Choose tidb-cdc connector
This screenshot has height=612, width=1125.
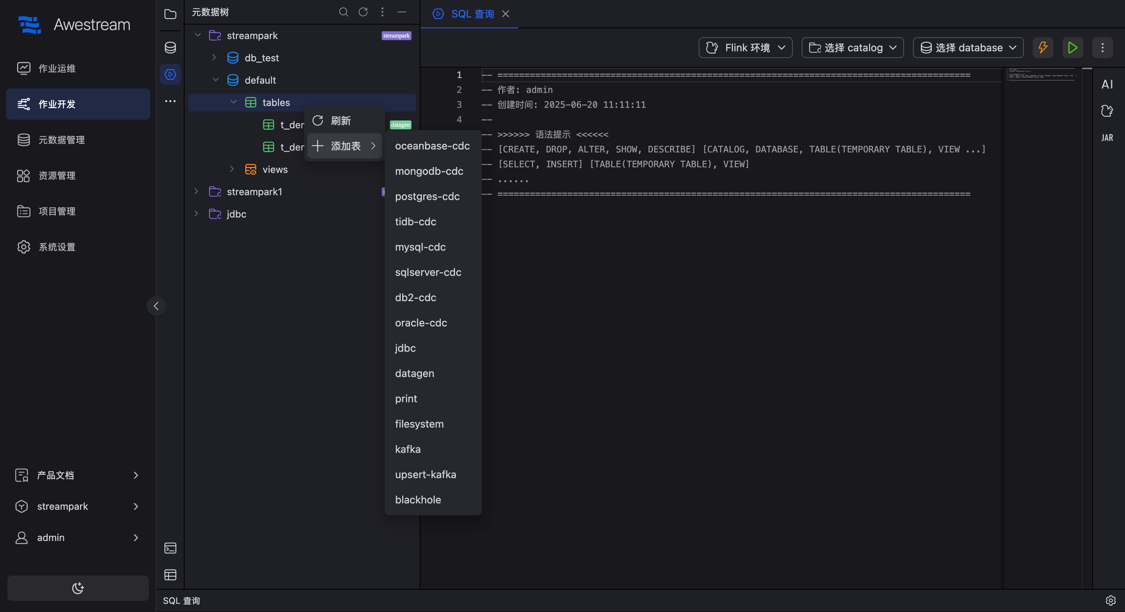coord(433,222)
